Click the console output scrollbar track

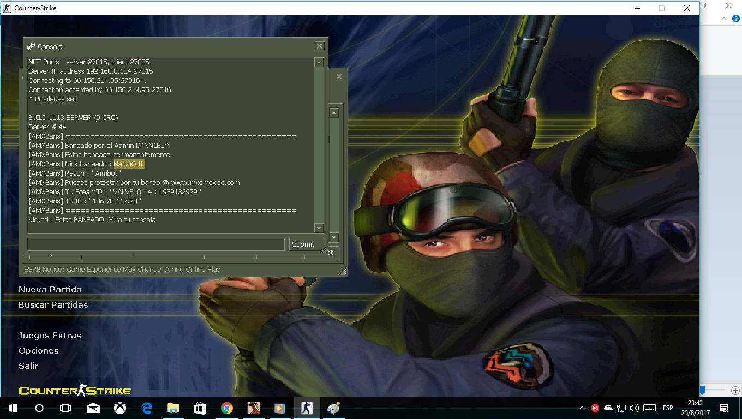click(319, 145)
